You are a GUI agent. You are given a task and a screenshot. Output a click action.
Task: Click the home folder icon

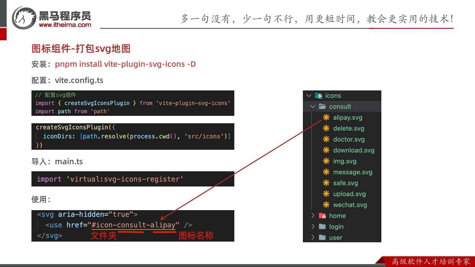[x=322, y=216]
